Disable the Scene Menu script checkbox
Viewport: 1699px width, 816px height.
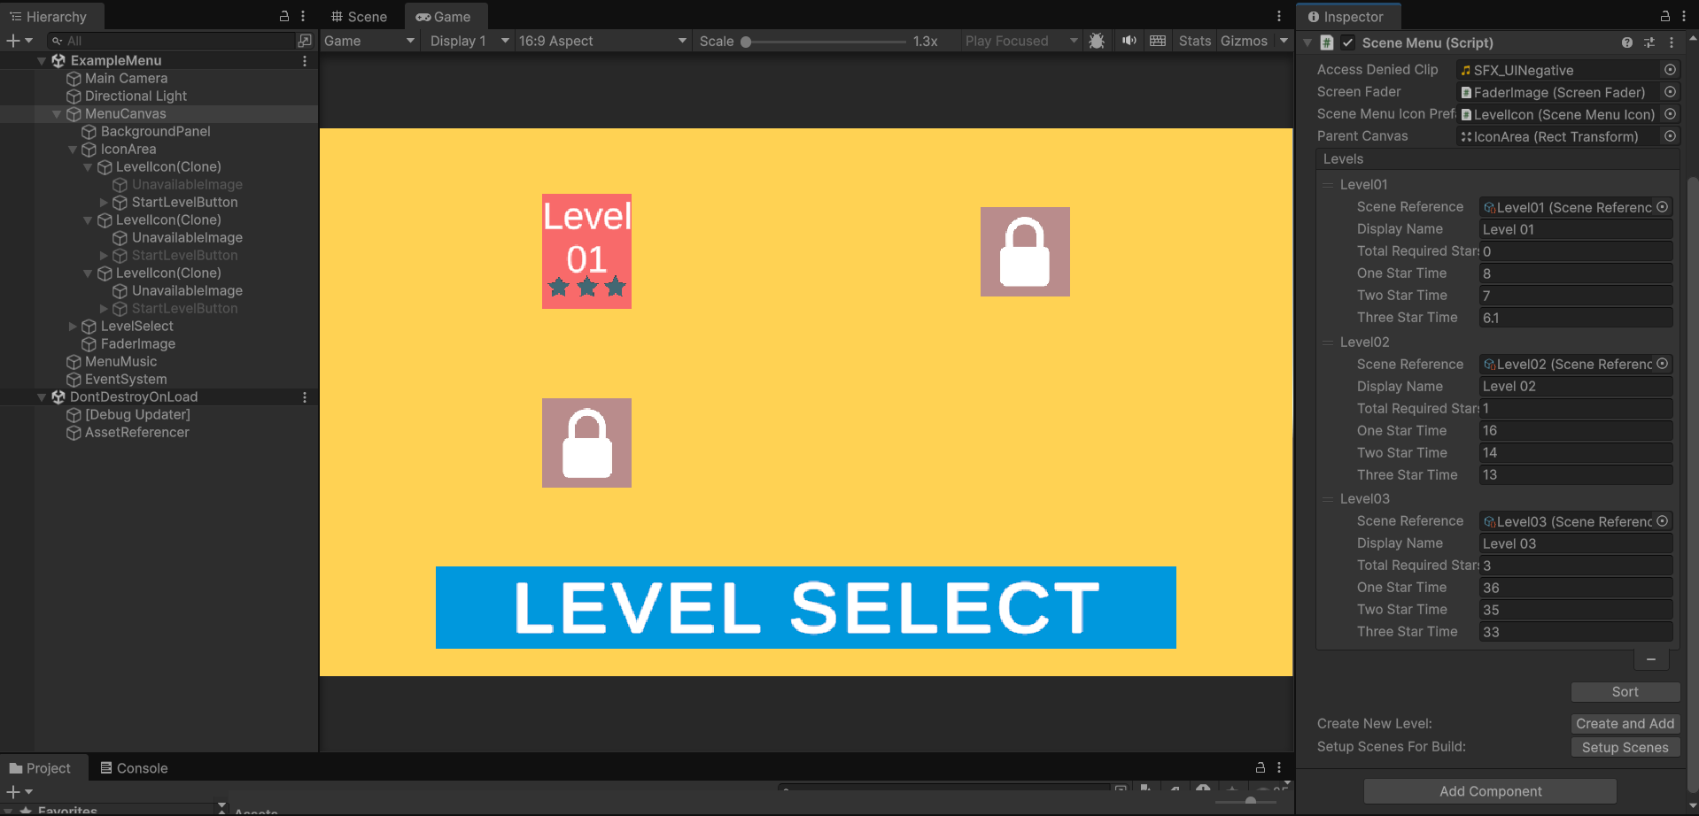(1347, 42)
